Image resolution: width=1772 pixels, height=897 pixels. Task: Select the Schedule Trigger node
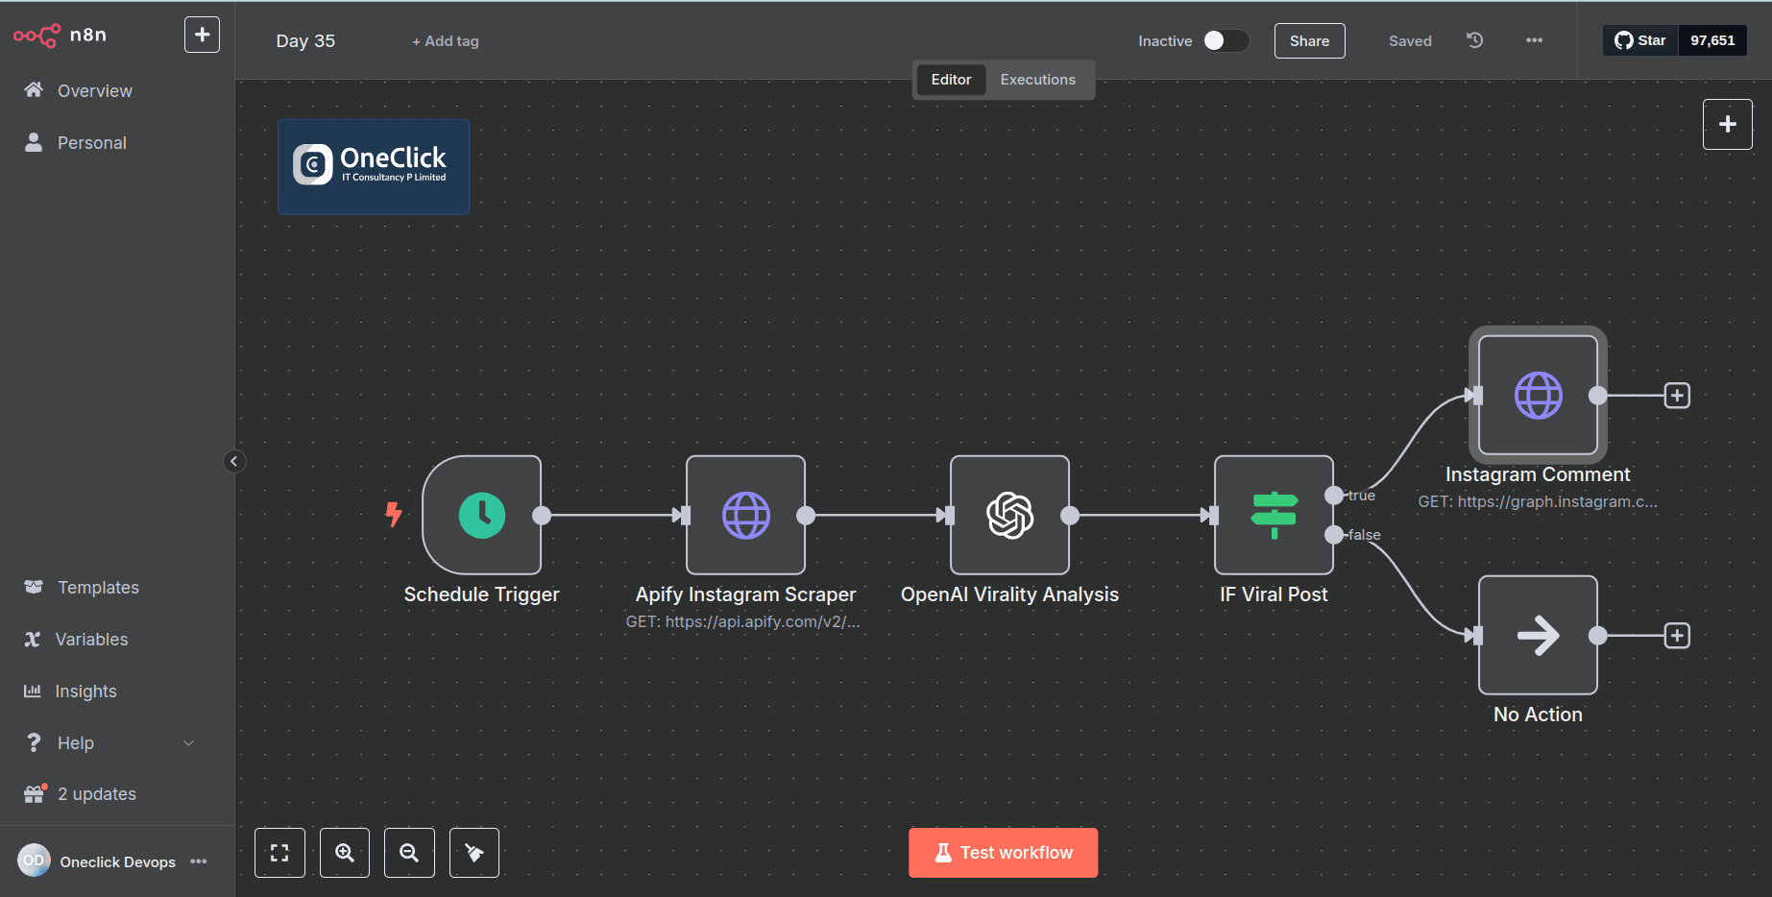pyautogui.click(x=481, y=515)
